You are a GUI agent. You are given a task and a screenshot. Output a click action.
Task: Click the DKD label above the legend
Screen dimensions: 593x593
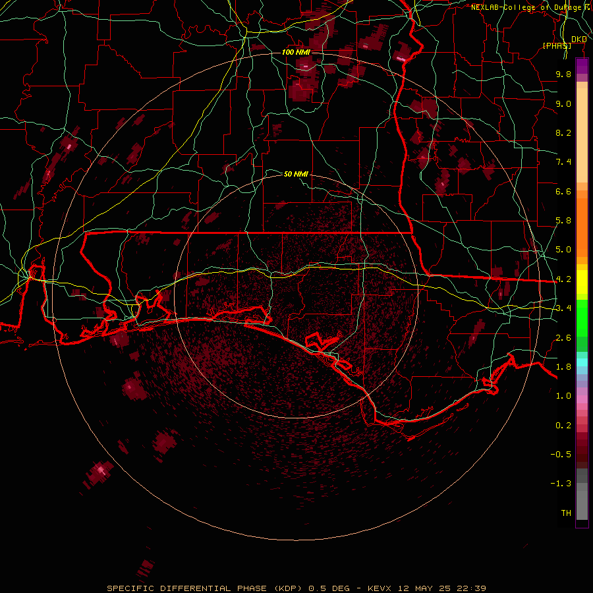tap(579, 40)
